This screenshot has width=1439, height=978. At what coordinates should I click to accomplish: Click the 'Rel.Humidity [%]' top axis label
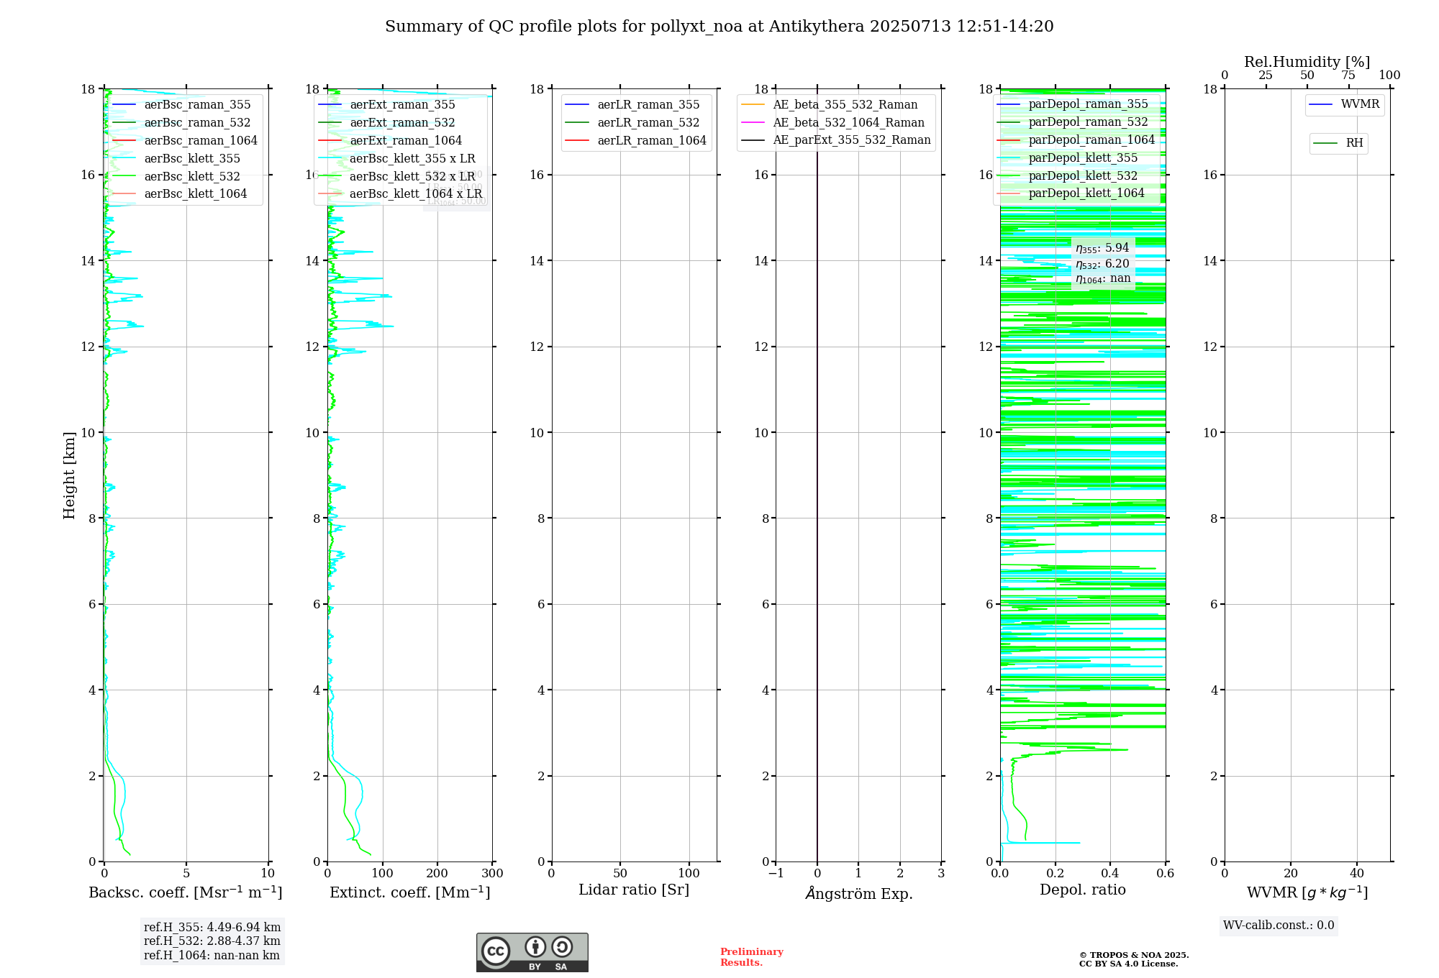(x=1307, y=62)
